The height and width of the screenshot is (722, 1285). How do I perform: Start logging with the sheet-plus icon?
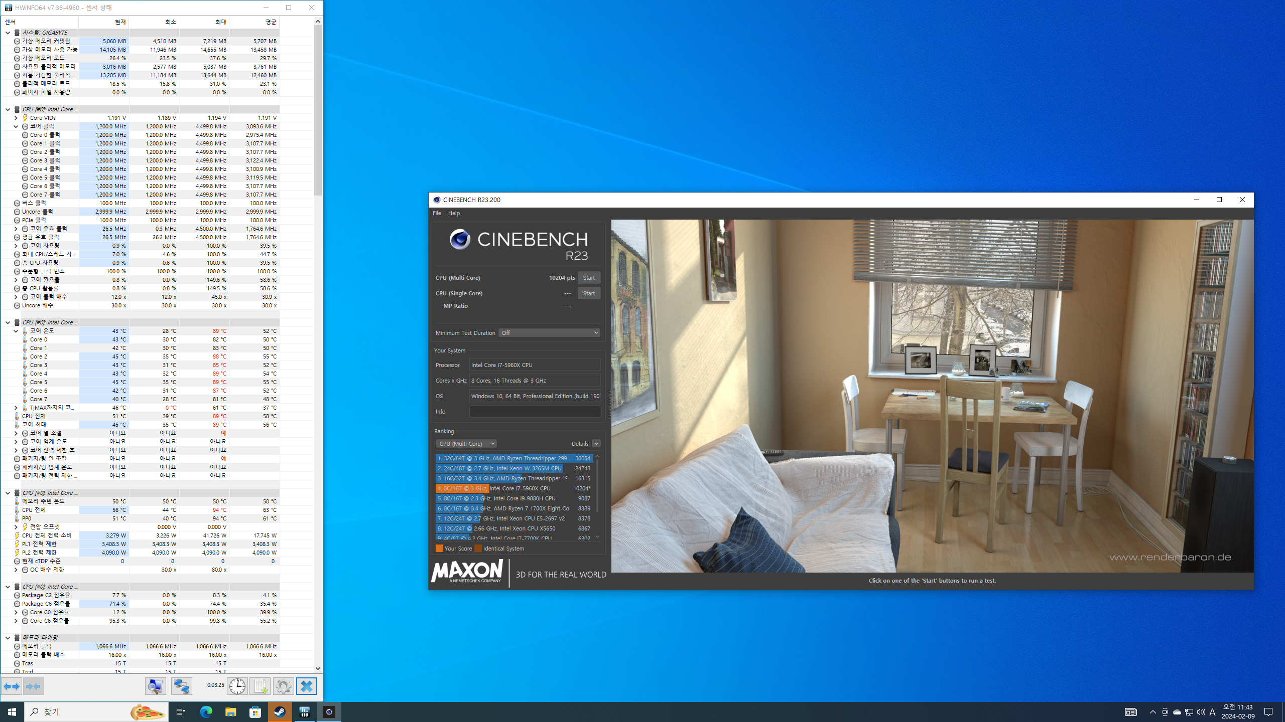click(260, 686)
